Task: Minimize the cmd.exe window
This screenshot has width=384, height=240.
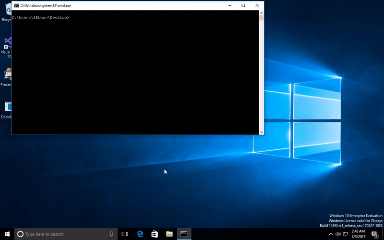Action: 230,5
